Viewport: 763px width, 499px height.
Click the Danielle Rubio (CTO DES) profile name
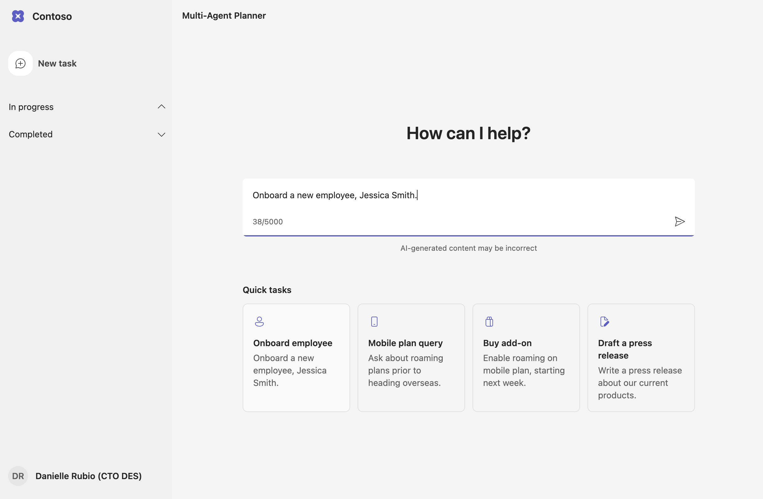tap(89, 476)
